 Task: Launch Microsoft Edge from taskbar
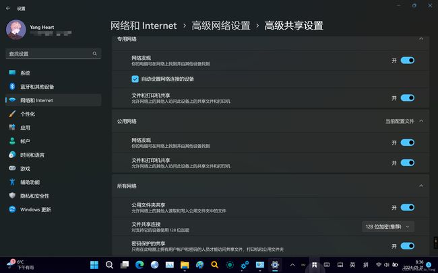coord(139,265)
